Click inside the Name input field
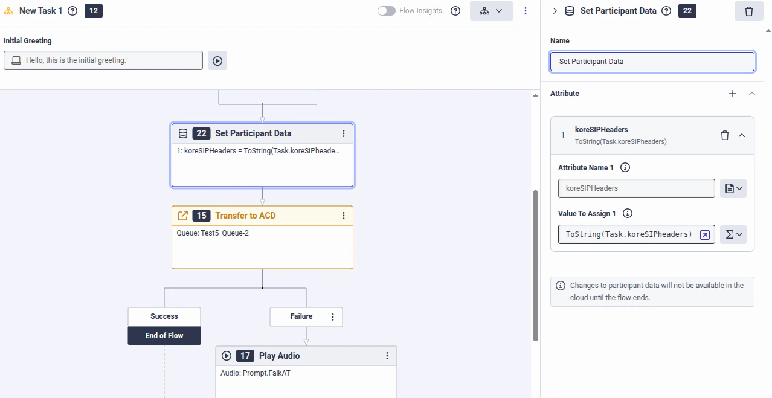 tap(651, 61)
